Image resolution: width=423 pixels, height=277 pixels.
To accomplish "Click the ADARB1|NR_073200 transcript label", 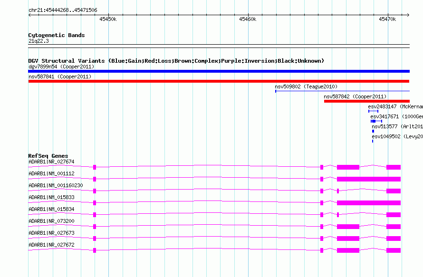I will point(51,221).
